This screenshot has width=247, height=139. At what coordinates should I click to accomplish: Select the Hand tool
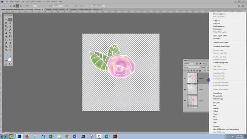tap(6, 50)
